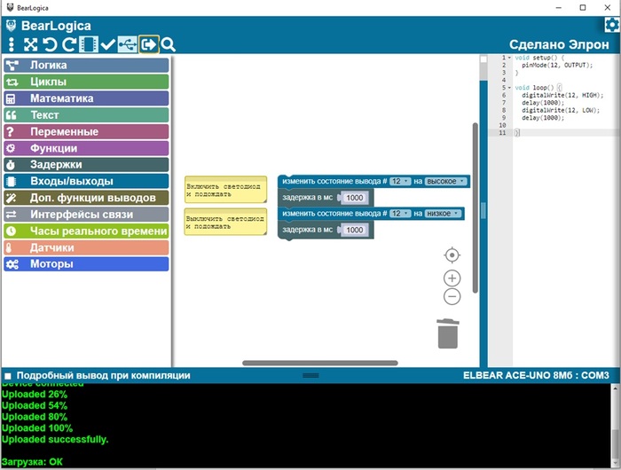Viewport: 621px width, 470px height.
Task: Click the magnifying glass search icon
Action: 168,44
